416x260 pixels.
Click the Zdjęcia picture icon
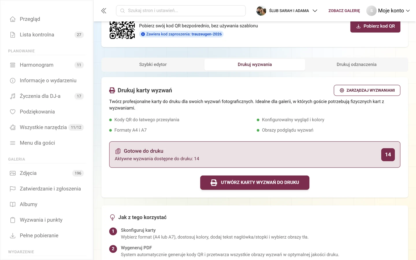point(13,173)
